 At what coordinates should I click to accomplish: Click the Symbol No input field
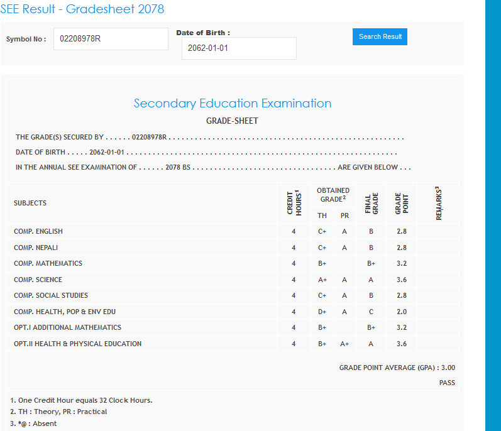click(x=111, y=39)
